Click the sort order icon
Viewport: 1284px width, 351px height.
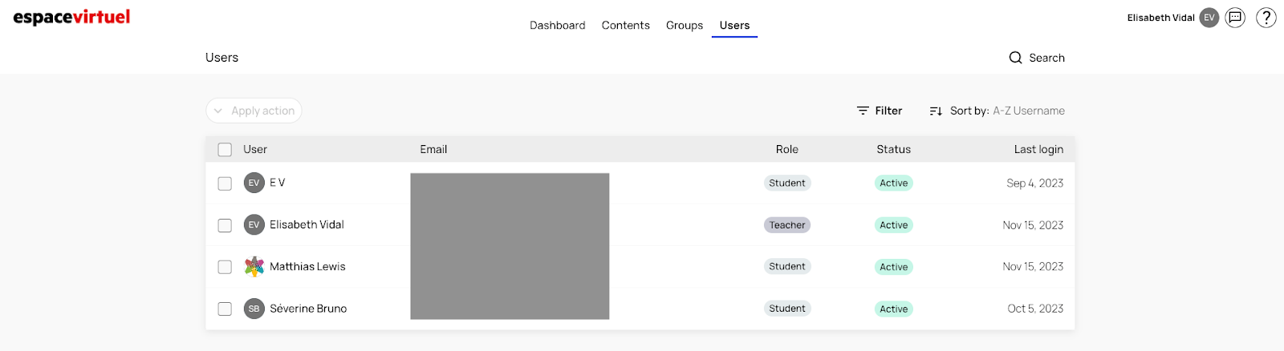click(936, 111)
